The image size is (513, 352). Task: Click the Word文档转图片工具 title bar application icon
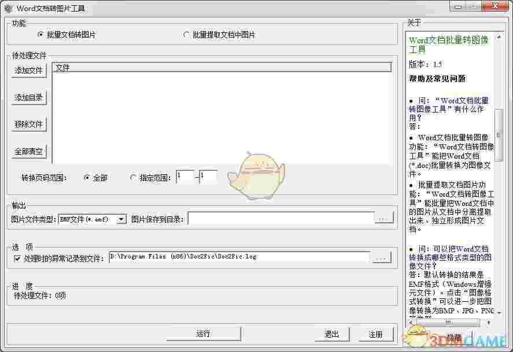pyautogui.click(x=8, y=8)
